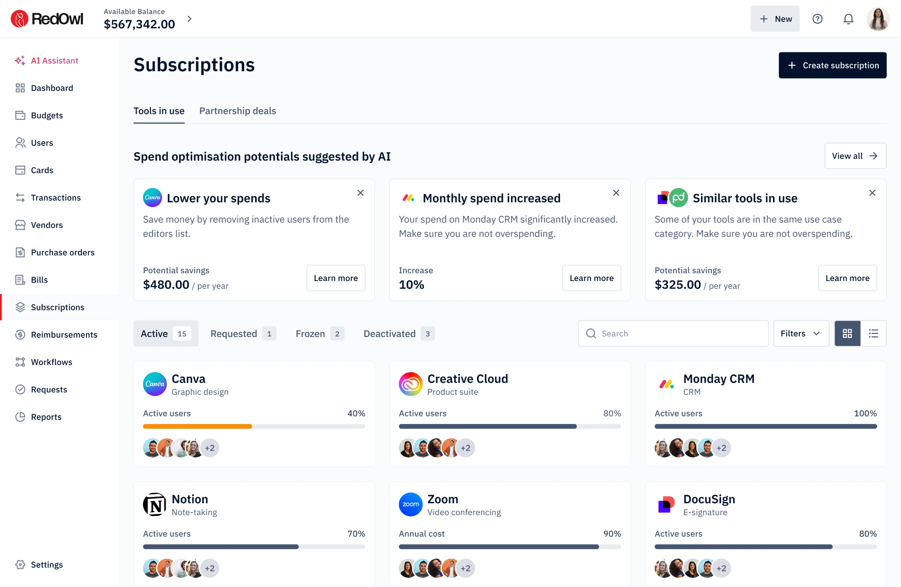
Task: Learn more about Monthly spend increased
Action: (x=591, y=278)
